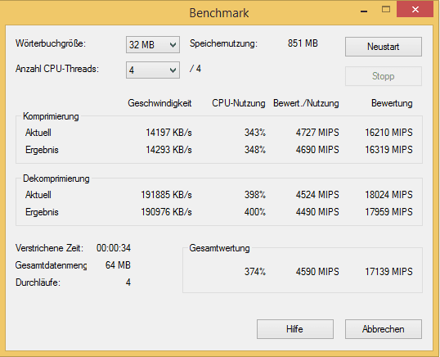Click the greyed-out Stopp button

(x=384, y=76)
